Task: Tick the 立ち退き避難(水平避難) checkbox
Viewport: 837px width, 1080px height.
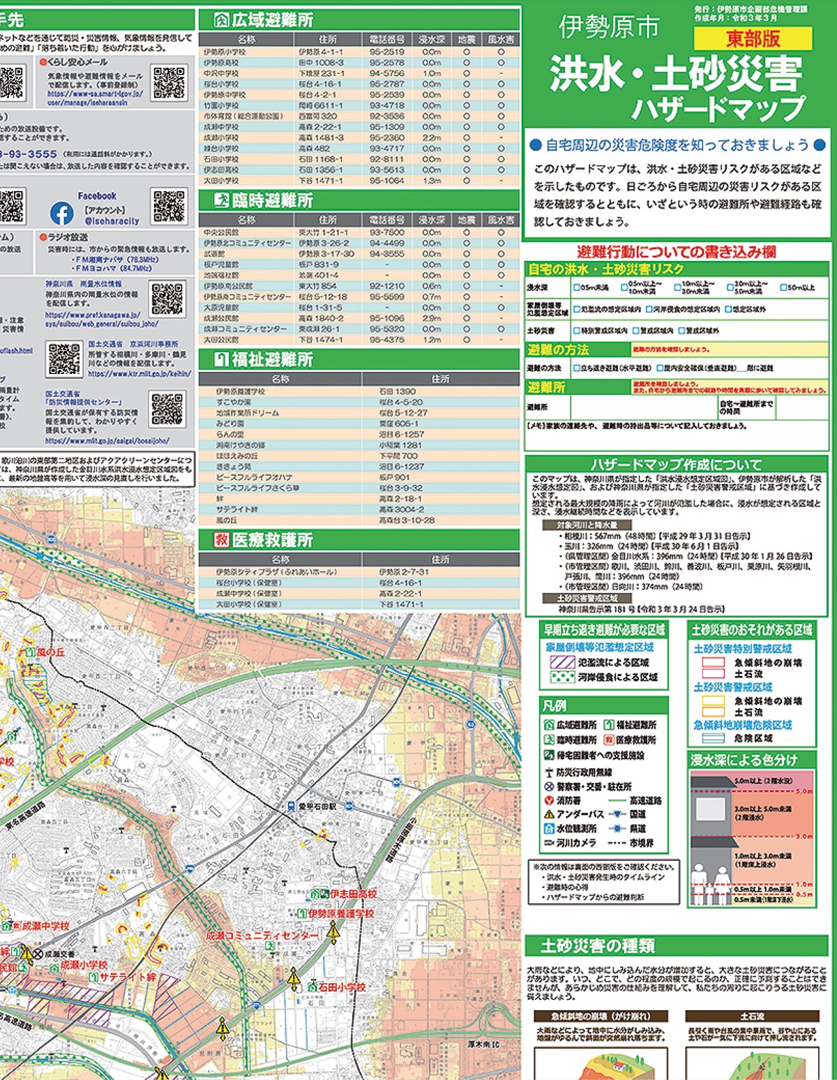Action: 576,368
